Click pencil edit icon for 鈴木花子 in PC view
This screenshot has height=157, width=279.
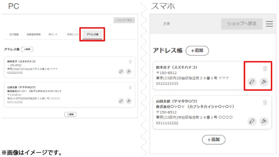coord(121,71)
